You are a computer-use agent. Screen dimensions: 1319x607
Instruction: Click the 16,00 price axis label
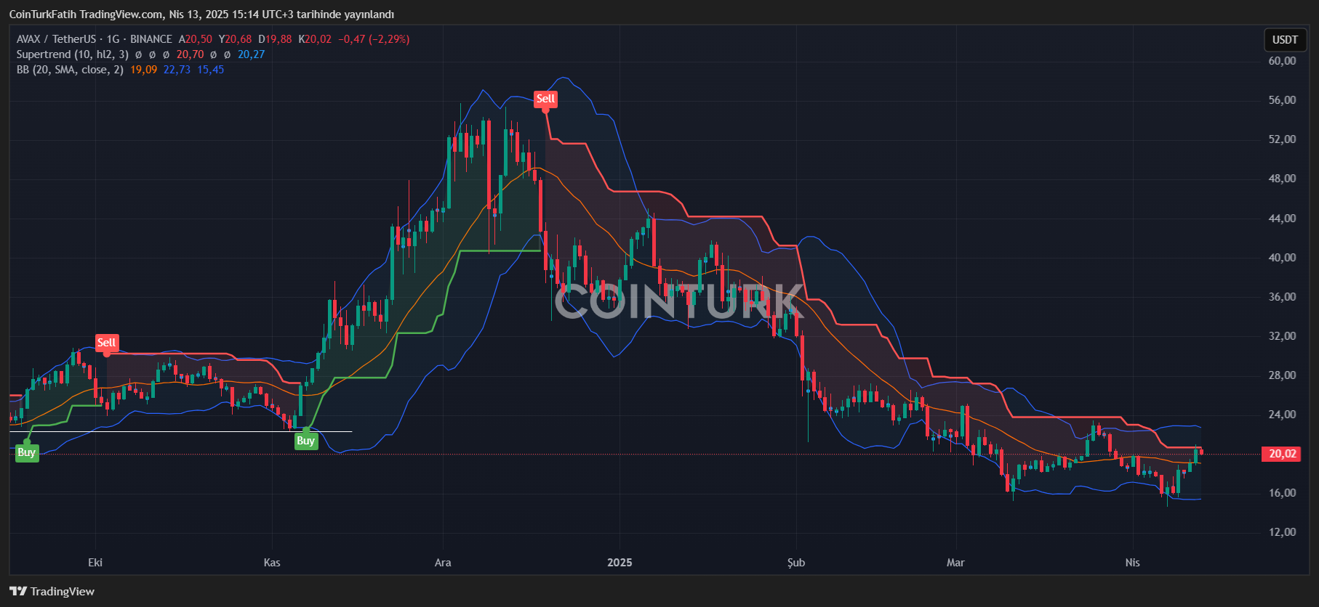pos(1282,493)
